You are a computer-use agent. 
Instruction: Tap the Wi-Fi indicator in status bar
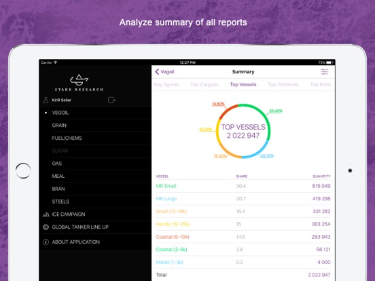(x=56, y=62)
